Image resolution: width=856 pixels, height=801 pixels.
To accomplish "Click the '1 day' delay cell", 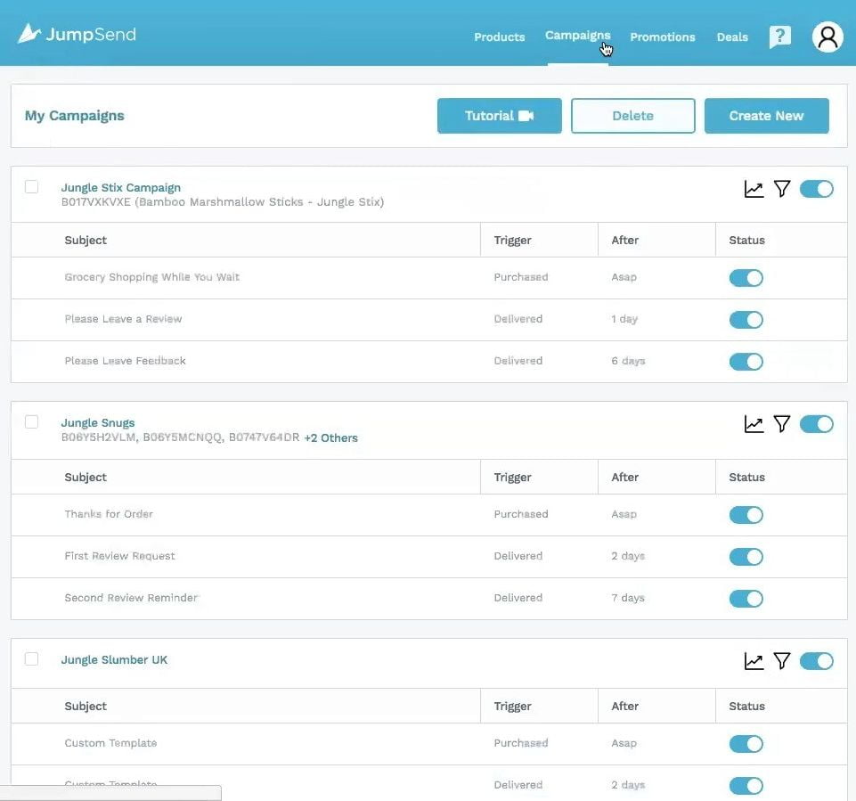I will point(624,319).
